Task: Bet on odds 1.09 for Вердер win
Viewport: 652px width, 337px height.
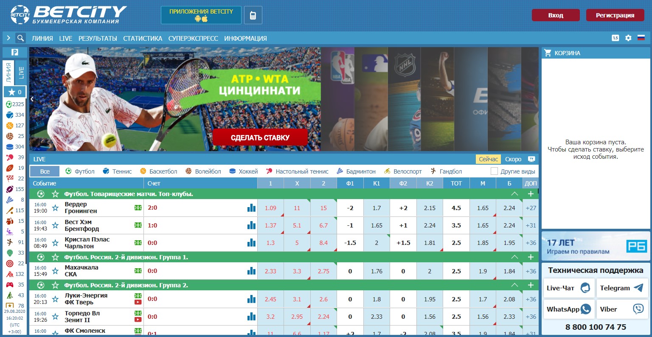Action: (x=270, y=208)
